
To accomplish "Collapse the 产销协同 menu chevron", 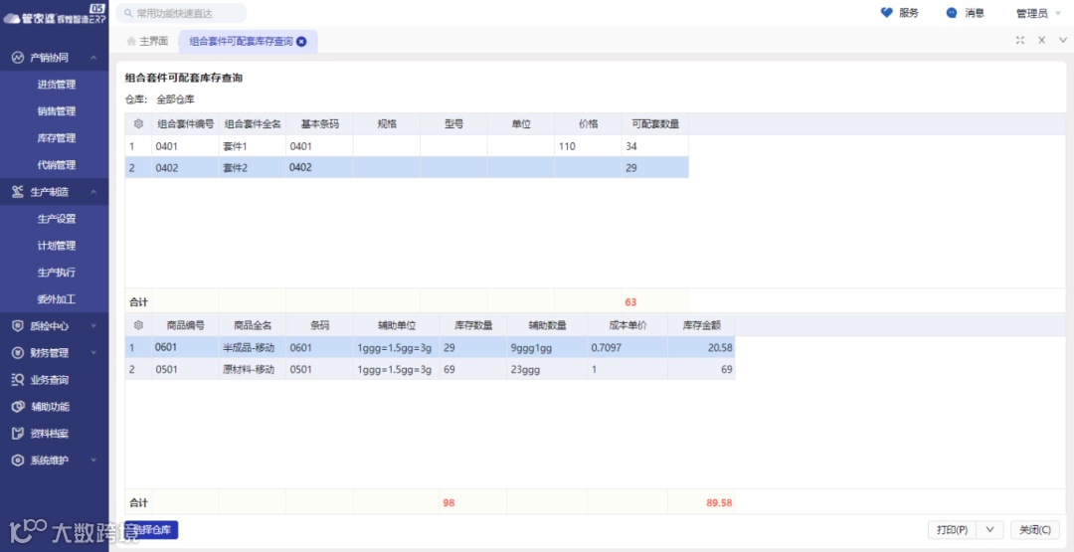I will pos(93,58).
